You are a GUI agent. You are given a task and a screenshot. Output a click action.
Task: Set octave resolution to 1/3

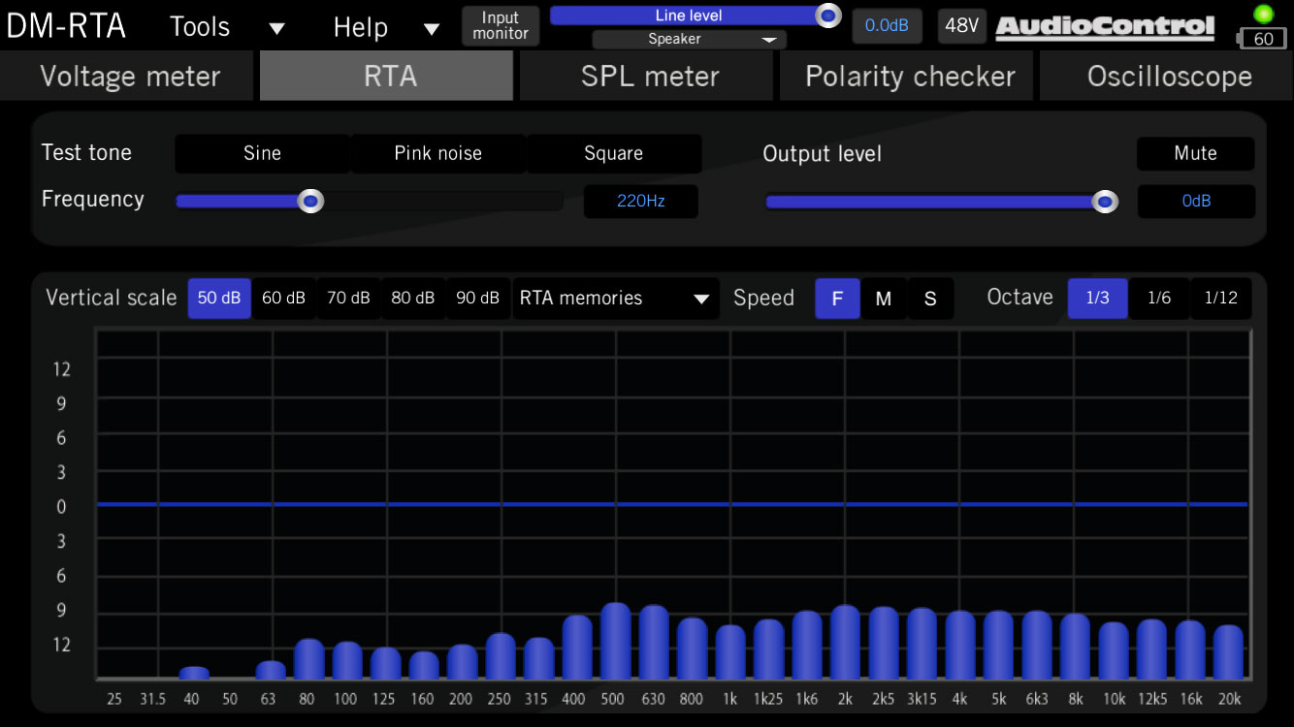tap(1097, 299)
